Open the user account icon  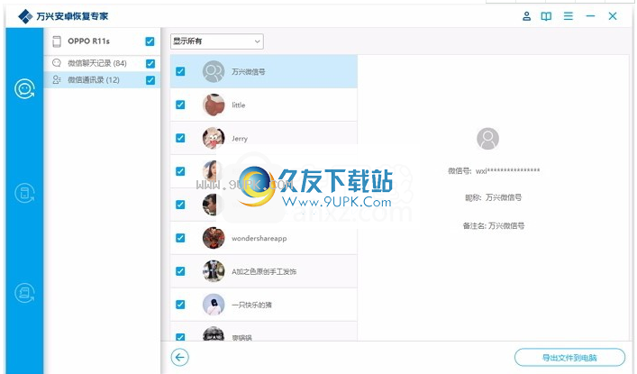(526, 16)
